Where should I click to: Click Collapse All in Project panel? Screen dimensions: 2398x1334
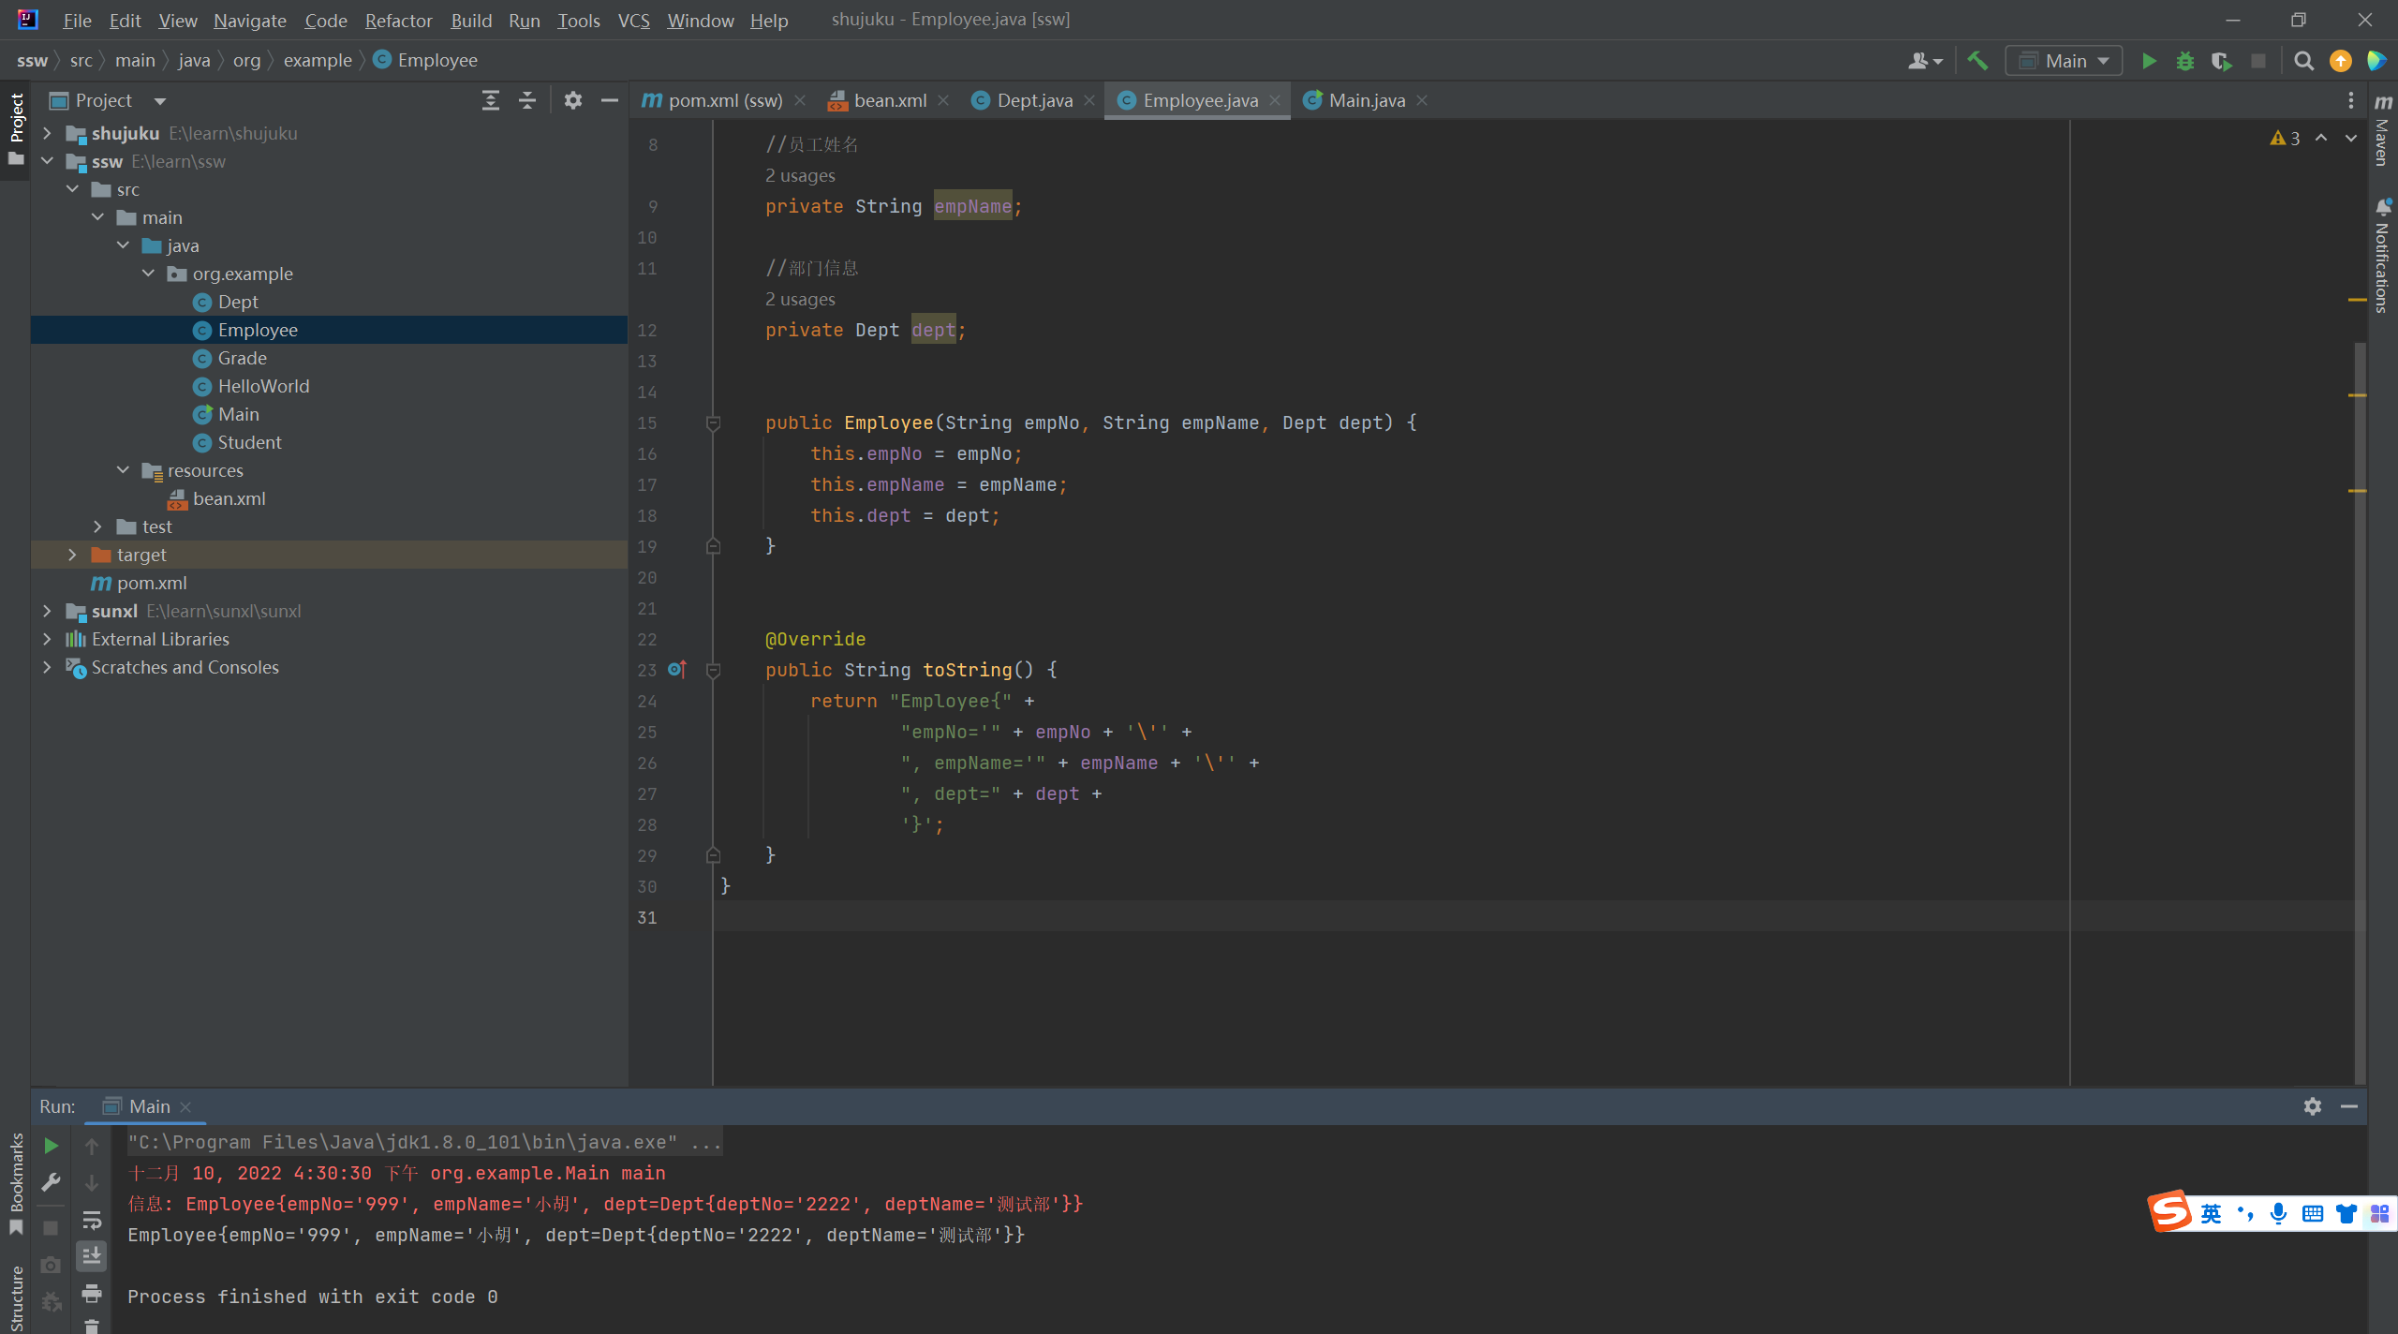(527, 100)
